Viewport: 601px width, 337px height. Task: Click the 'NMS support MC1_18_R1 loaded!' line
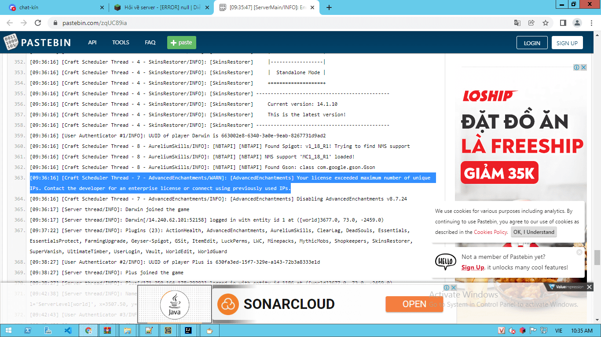tap(192, 157)
